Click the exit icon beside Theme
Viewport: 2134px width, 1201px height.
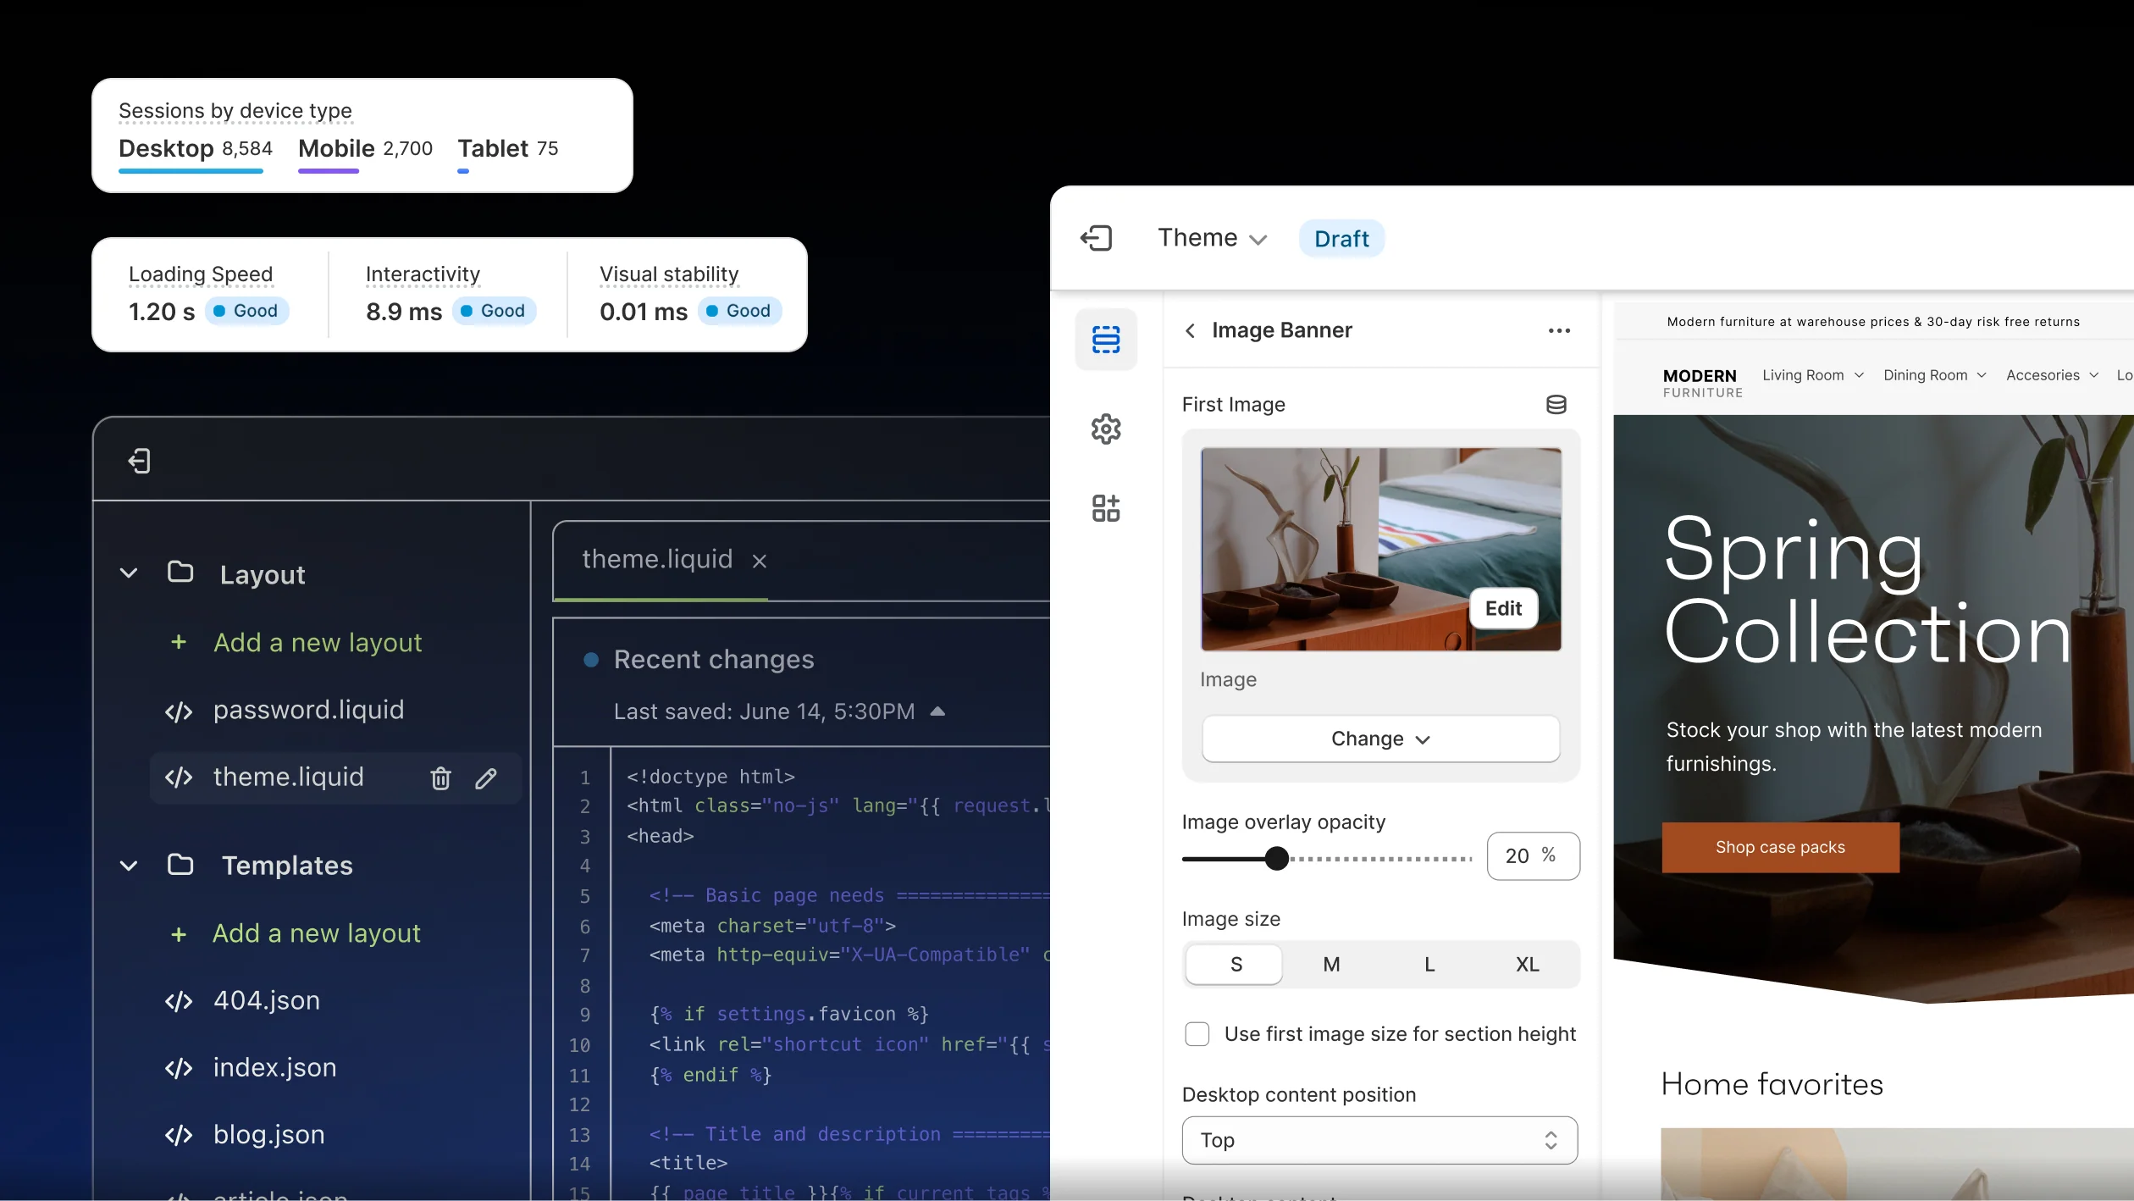(x=1096, y=238)
